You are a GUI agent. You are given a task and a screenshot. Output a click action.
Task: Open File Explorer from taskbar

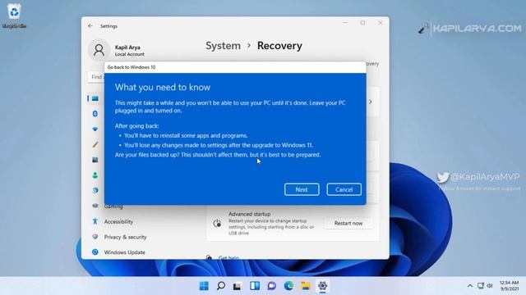(x=306, y=286)
